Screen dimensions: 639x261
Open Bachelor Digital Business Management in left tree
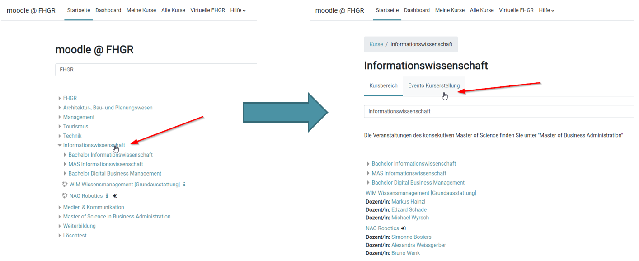pos(115,174)
